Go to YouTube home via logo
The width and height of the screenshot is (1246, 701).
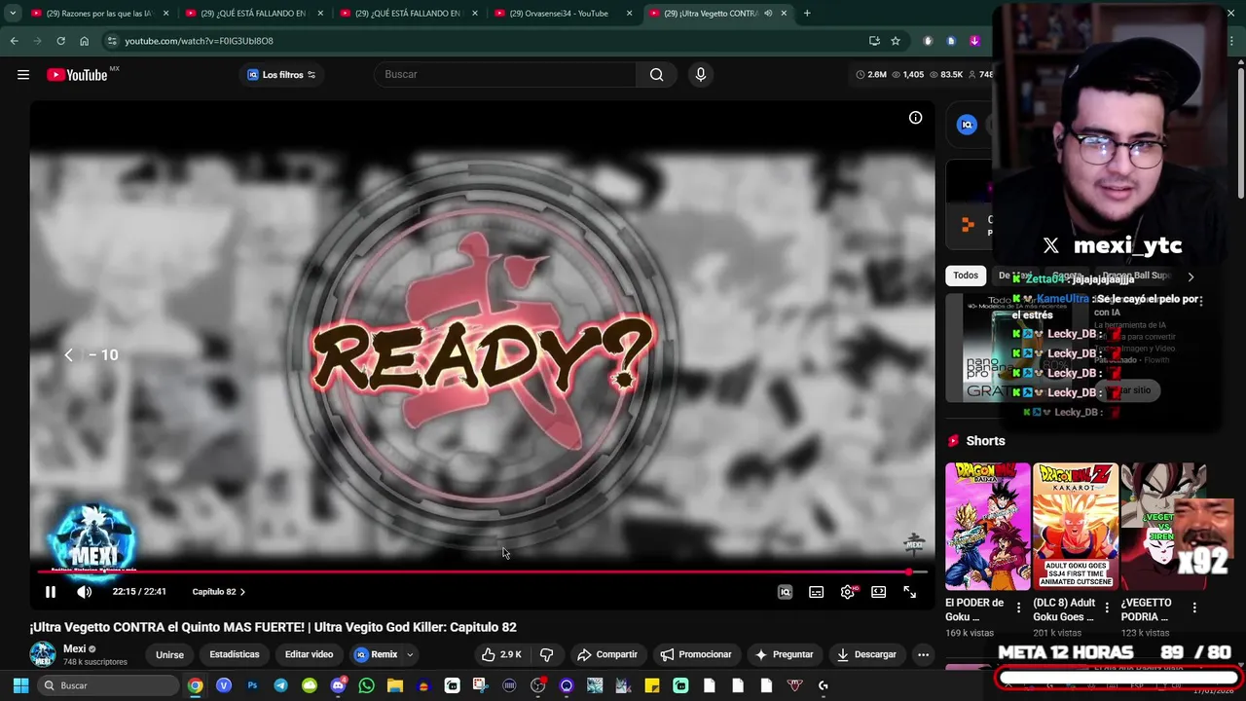point(77,75)
